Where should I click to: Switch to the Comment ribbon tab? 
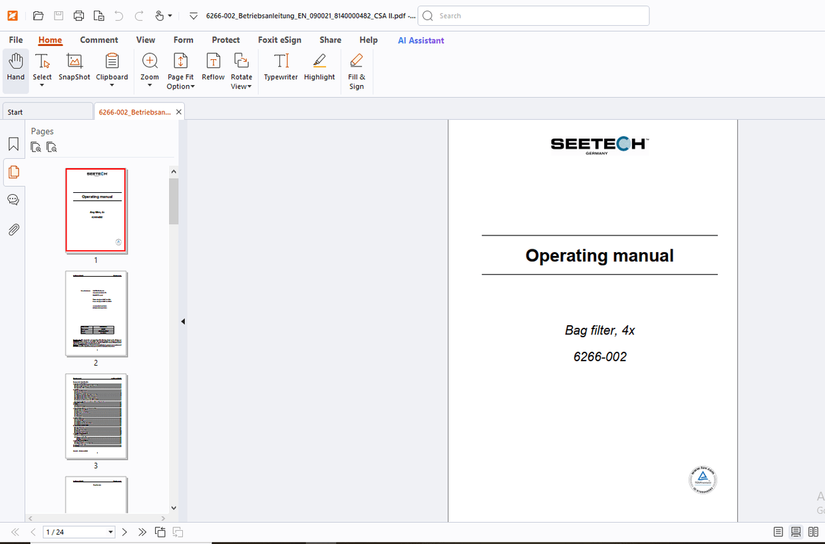[98, 40]
